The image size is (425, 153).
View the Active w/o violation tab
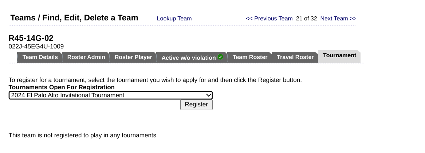click(x=189, y=58)
